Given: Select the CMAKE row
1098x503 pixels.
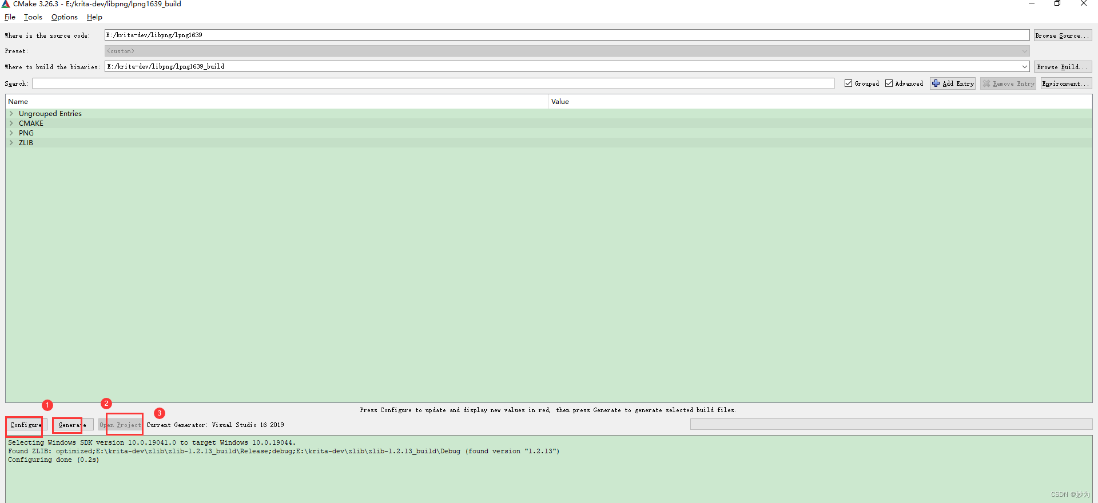Looking at the screenshot, I should point(549,123).
